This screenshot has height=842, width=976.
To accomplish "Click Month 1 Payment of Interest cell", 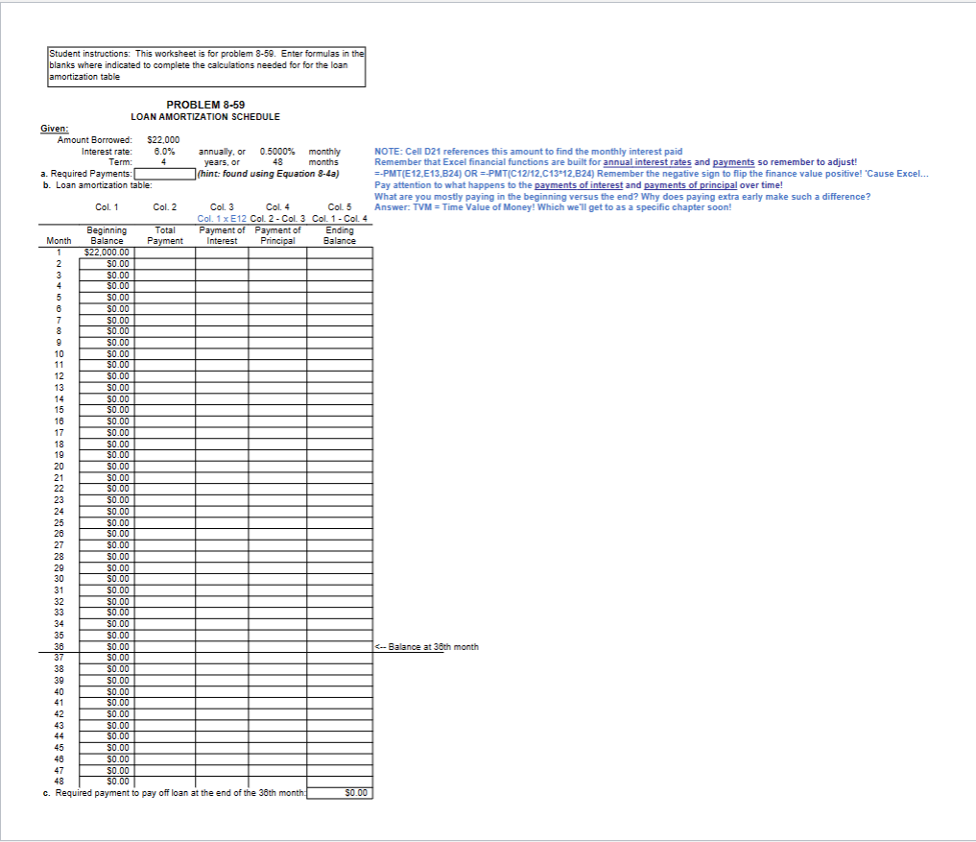I will [x=222, y=252].
